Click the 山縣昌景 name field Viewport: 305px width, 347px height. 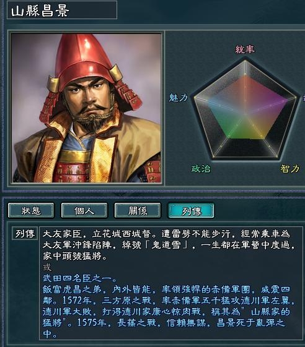(x=62, y=10)
